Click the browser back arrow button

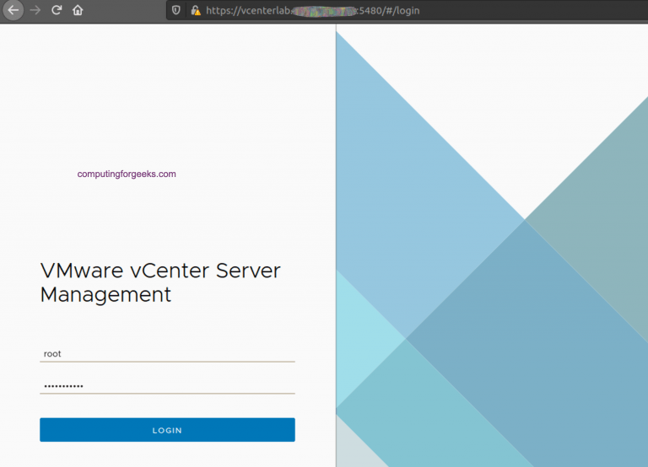[13, 10]
